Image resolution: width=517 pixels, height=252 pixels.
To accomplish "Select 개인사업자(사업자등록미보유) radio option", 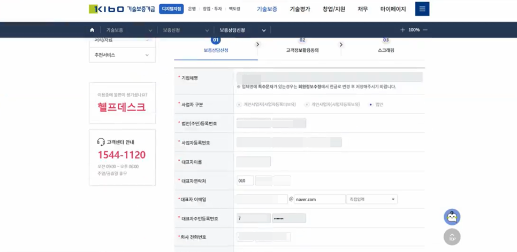I will click(x=239, y=105).
